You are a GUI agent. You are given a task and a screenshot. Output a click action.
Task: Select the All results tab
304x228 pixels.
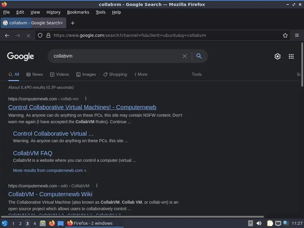point(14,75)
